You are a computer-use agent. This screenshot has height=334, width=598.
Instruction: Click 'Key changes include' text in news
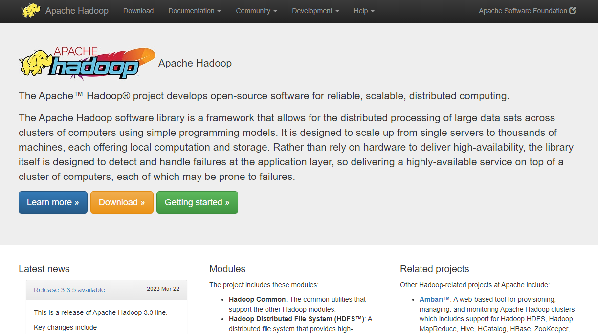point(65,327)
